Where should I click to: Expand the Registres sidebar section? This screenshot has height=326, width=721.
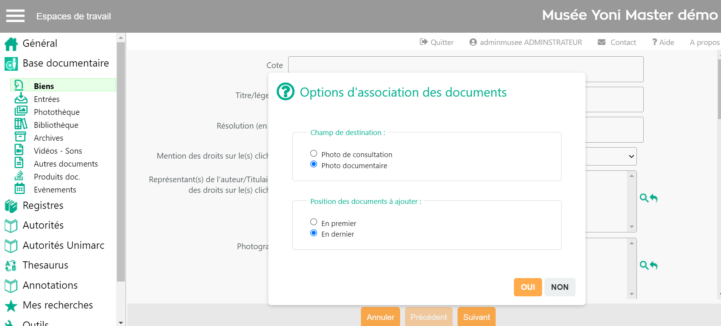tap(43, 206)
